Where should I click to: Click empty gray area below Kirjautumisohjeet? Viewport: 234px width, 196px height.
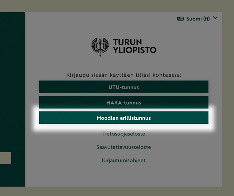(123, 176)
